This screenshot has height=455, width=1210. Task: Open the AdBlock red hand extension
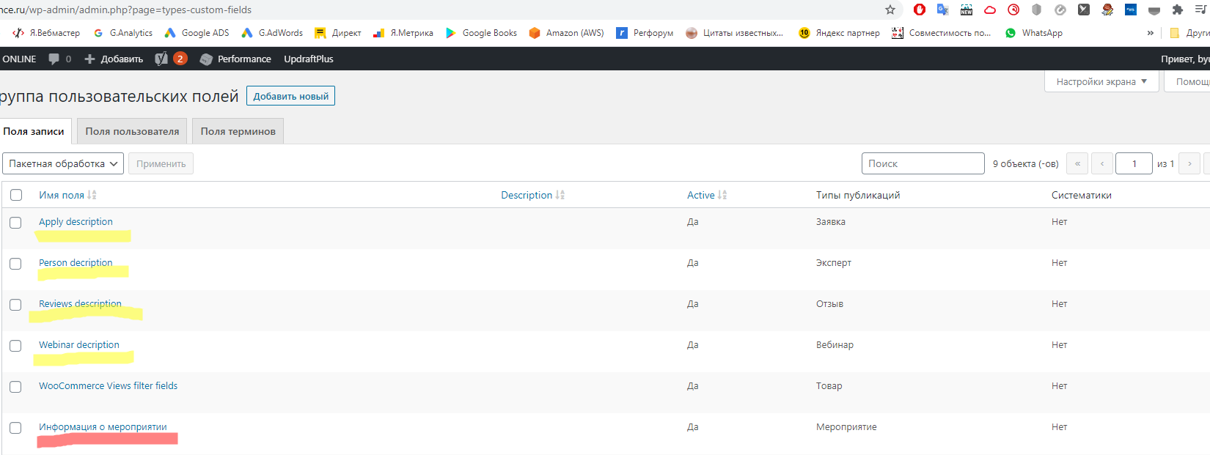pos(920,10)
